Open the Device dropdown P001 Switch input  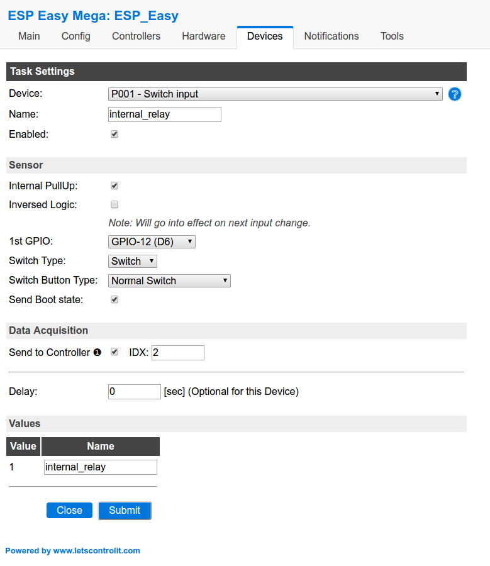pos(275,94)
